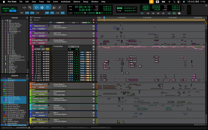Open Tracks list options menu
Screen dimensions: 208x130
[27, 18]
